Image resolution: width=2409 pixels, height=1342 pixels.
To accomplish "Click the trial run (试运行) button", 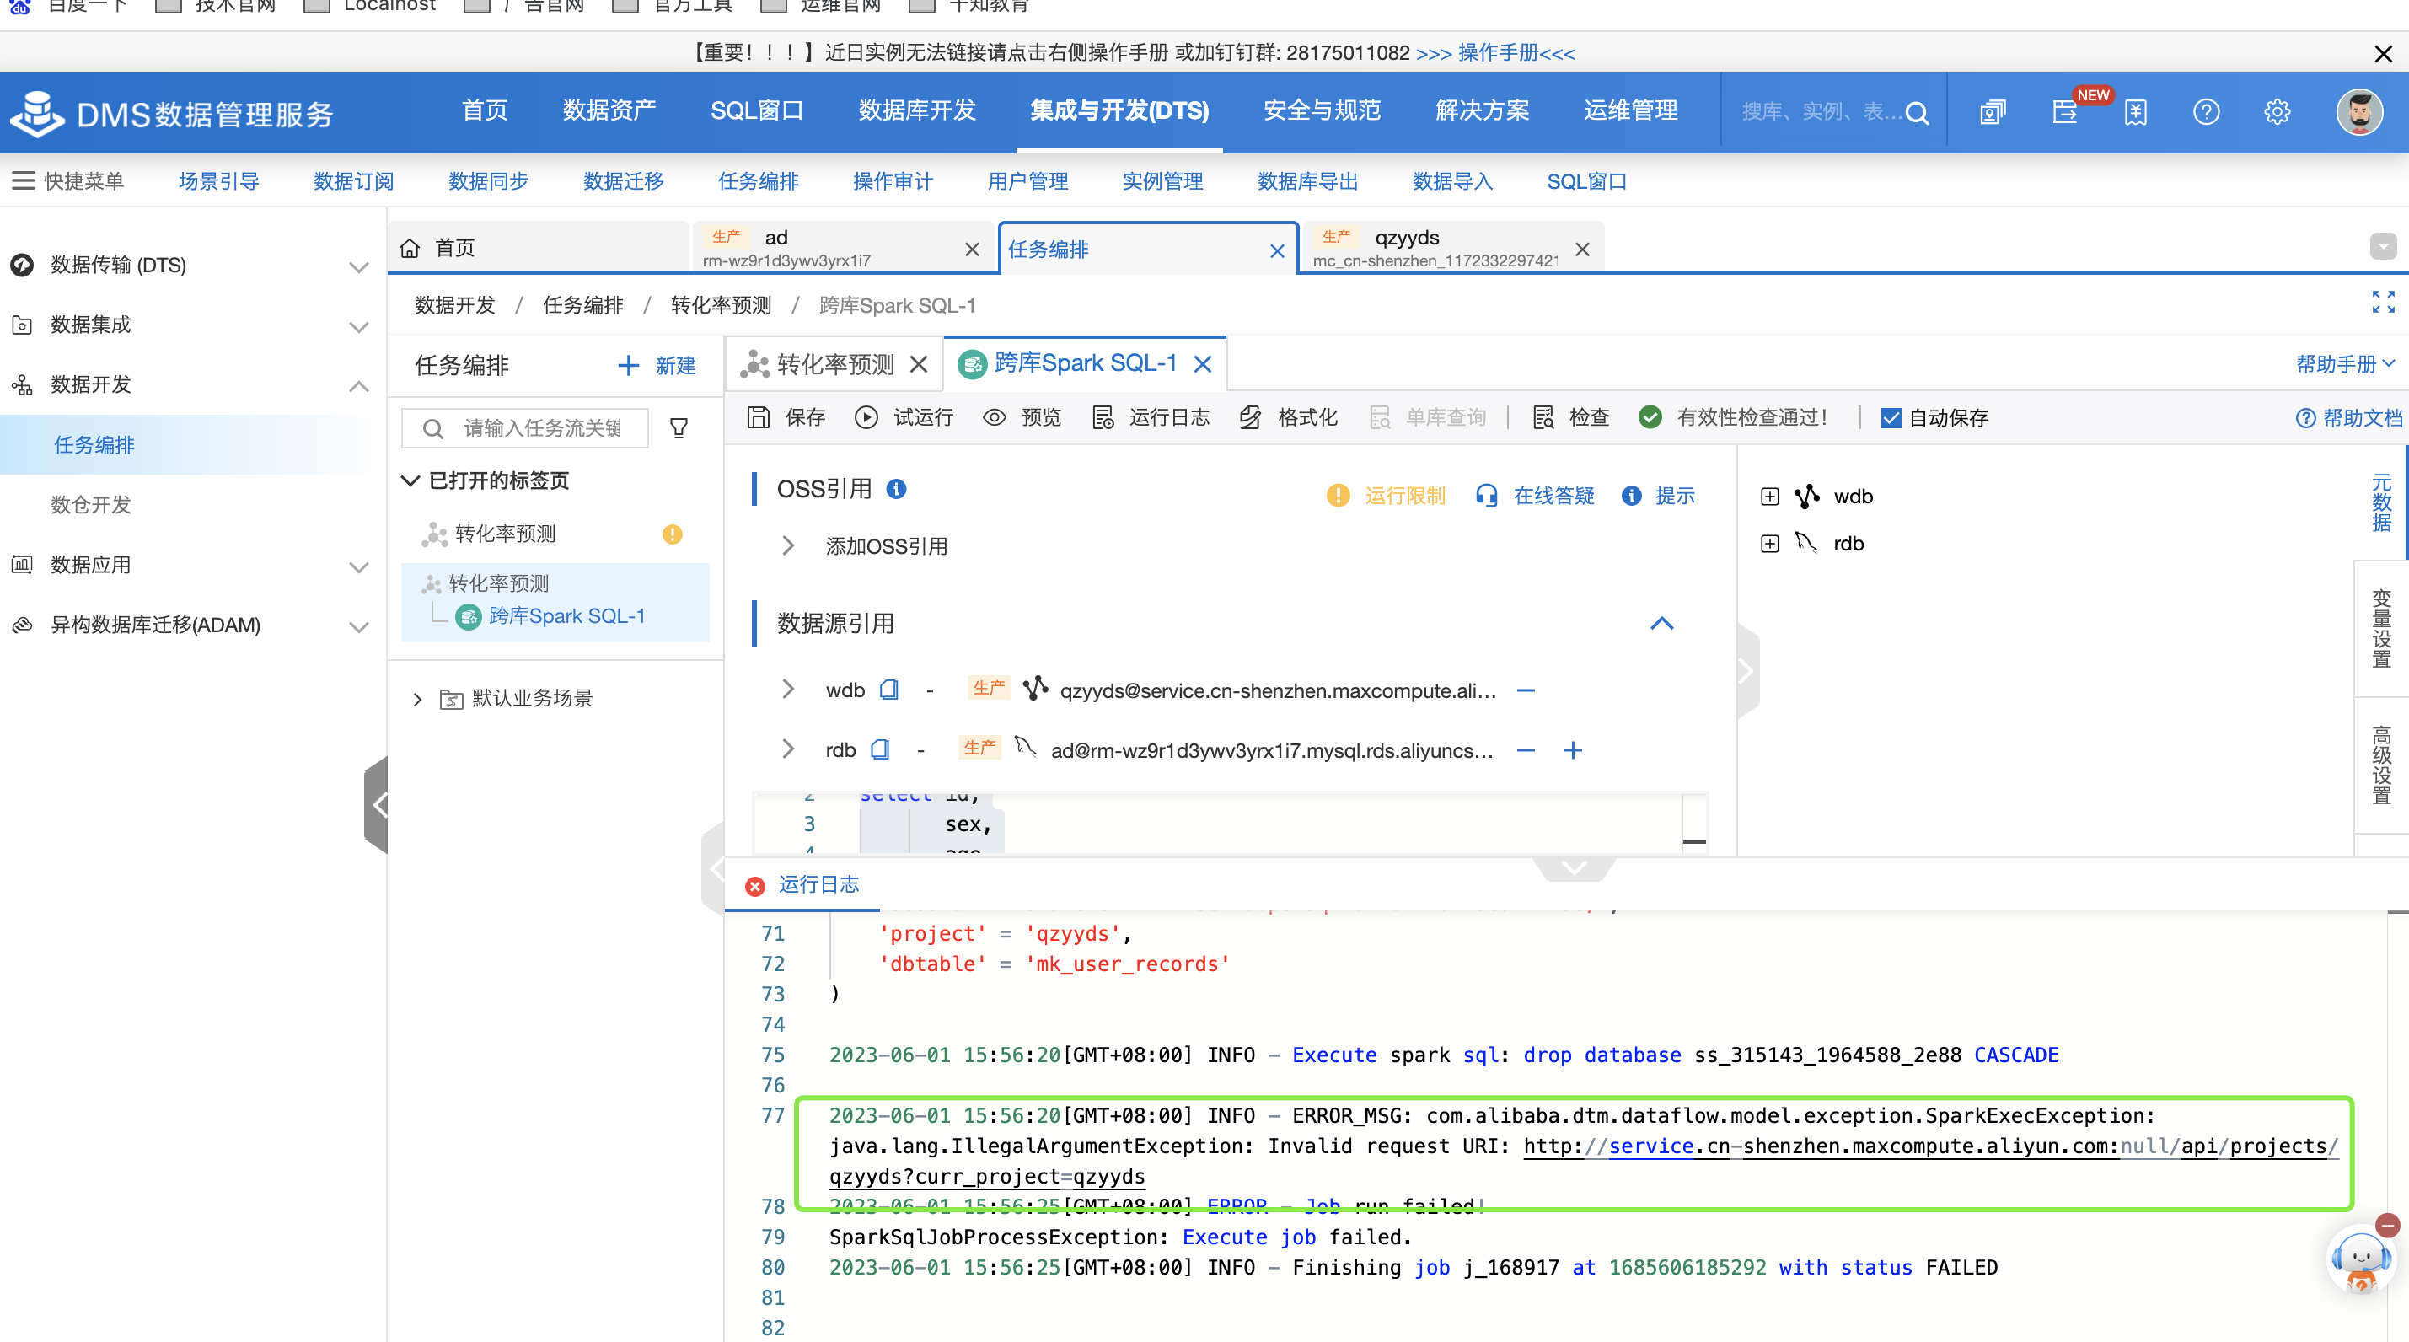I will pos(904,417).
